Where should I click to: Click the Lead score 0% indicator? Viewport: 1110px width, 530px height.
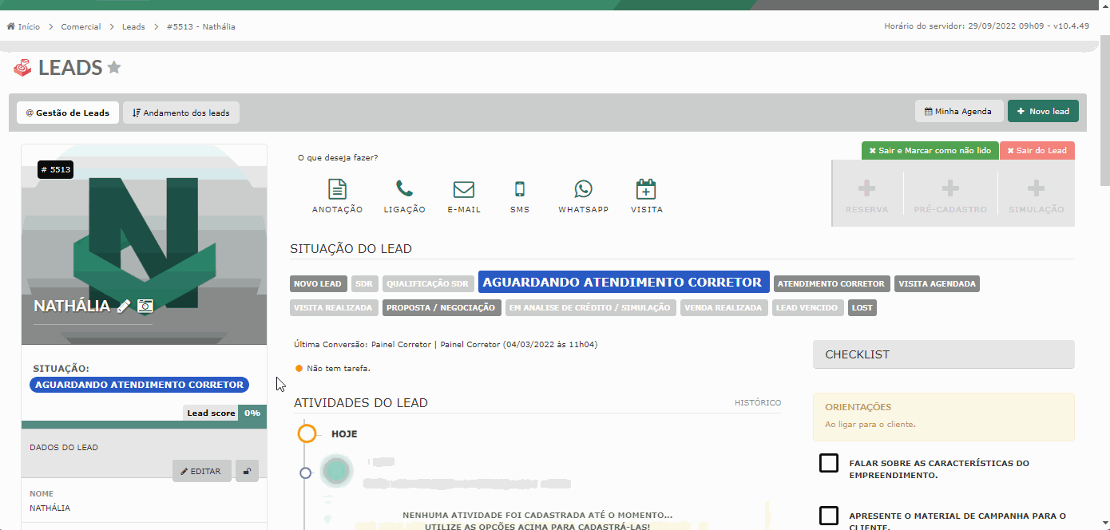224,413
